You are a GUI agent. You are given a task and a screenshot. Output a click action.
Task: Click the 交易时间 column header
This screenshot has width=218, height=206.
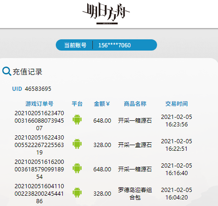(177, 103)
